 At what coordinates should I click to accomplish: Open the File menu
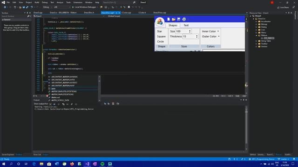[8, 2]
